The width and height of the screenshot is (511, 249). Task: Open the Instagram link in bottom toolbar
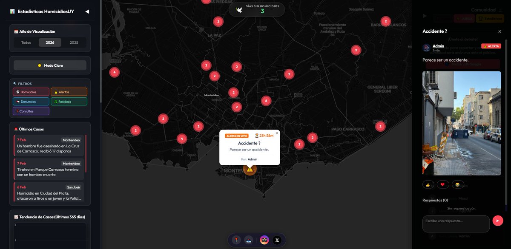[x=264, y=240]
